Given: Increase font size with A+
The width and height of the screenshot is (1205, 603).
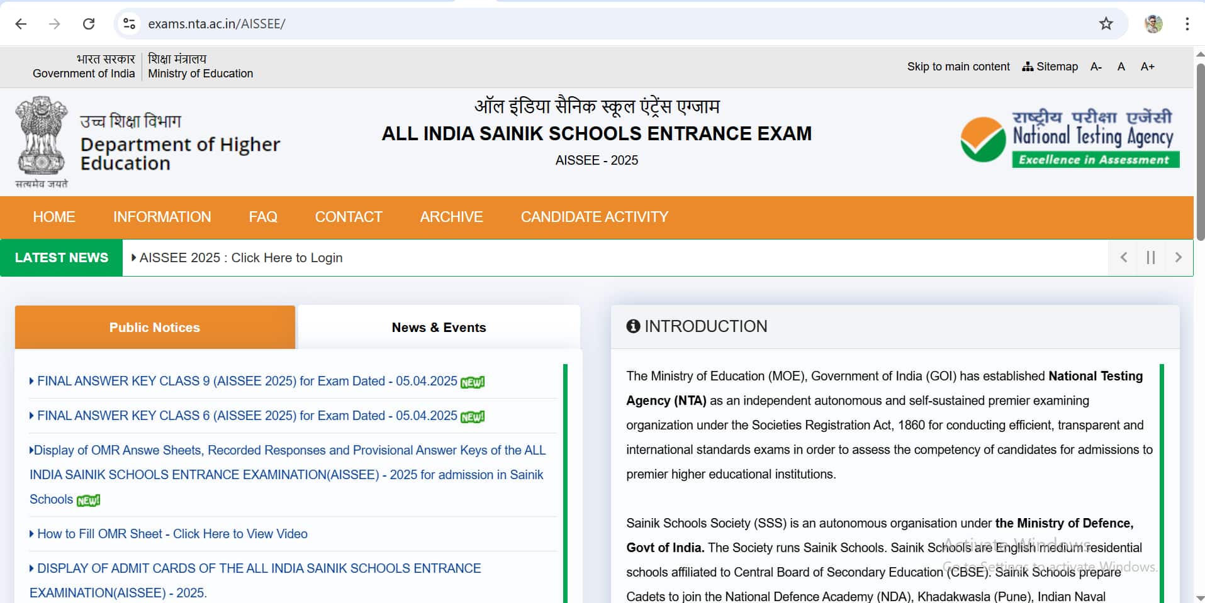Looking at the screenshot, I should (x=1147, y=67).
